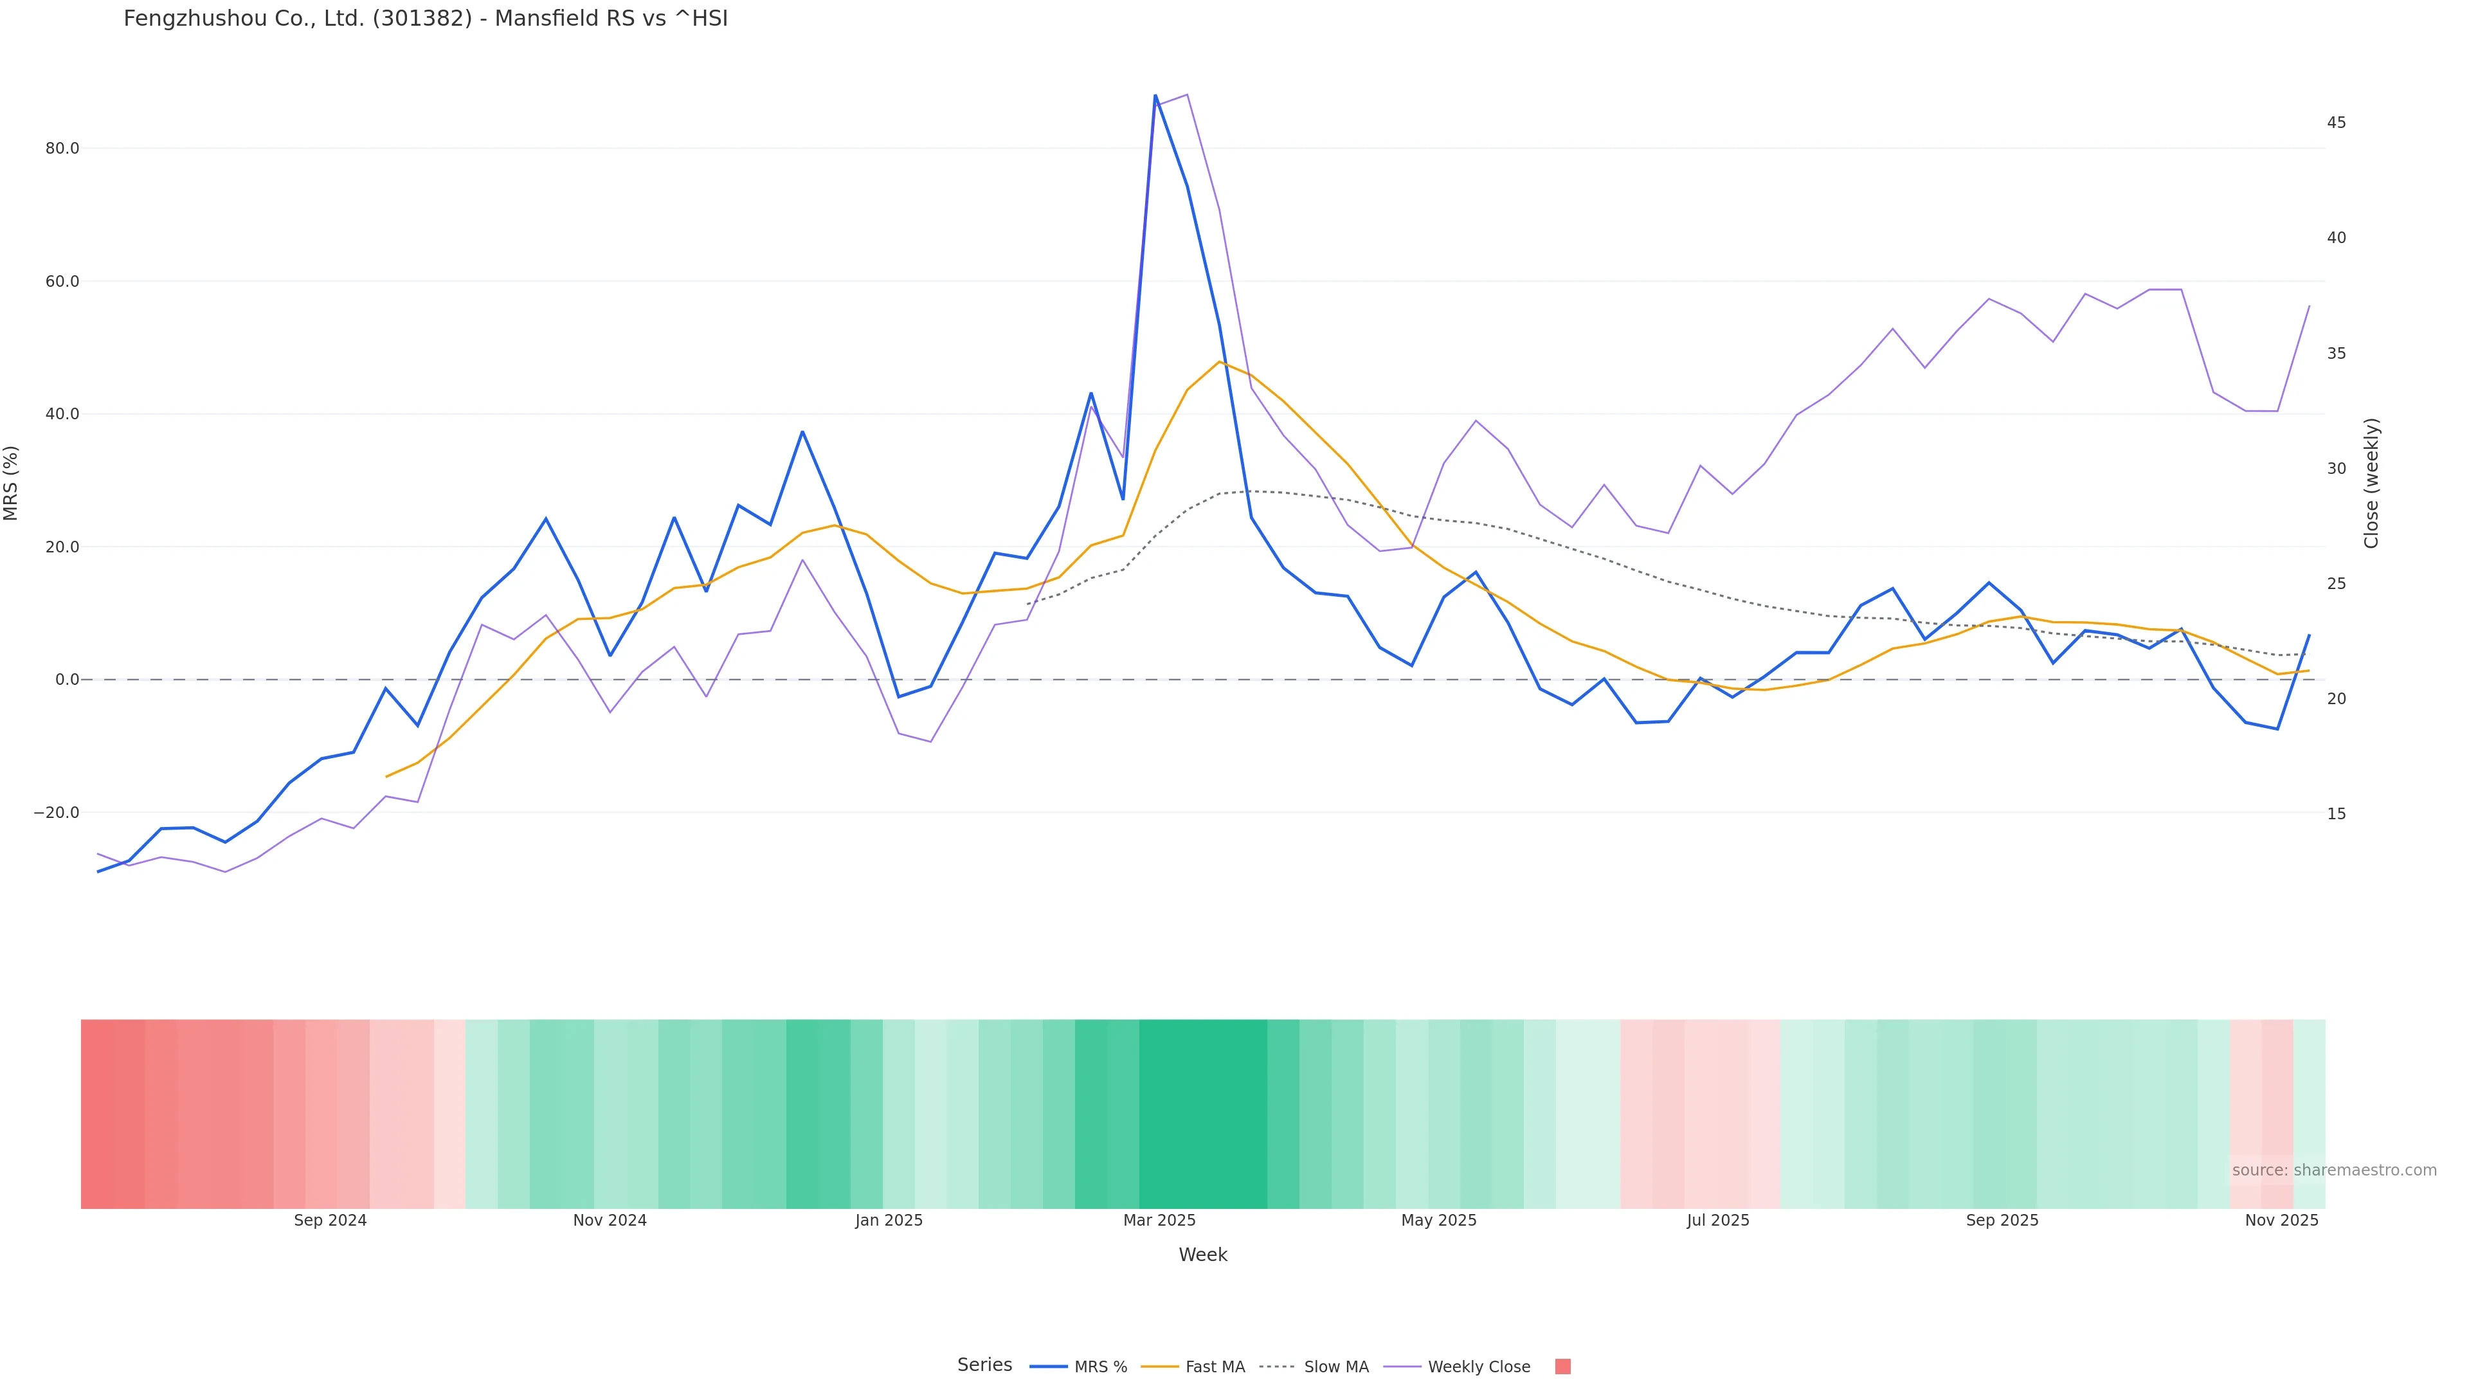This screenshot has height=1389, width=2469.
Task: Click the sharemaestro.com source link
Action: coord(2364,1170)
